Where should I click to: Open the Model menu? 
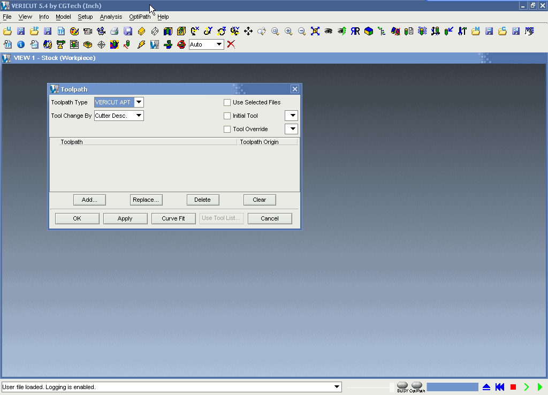[x=63, y=17]
